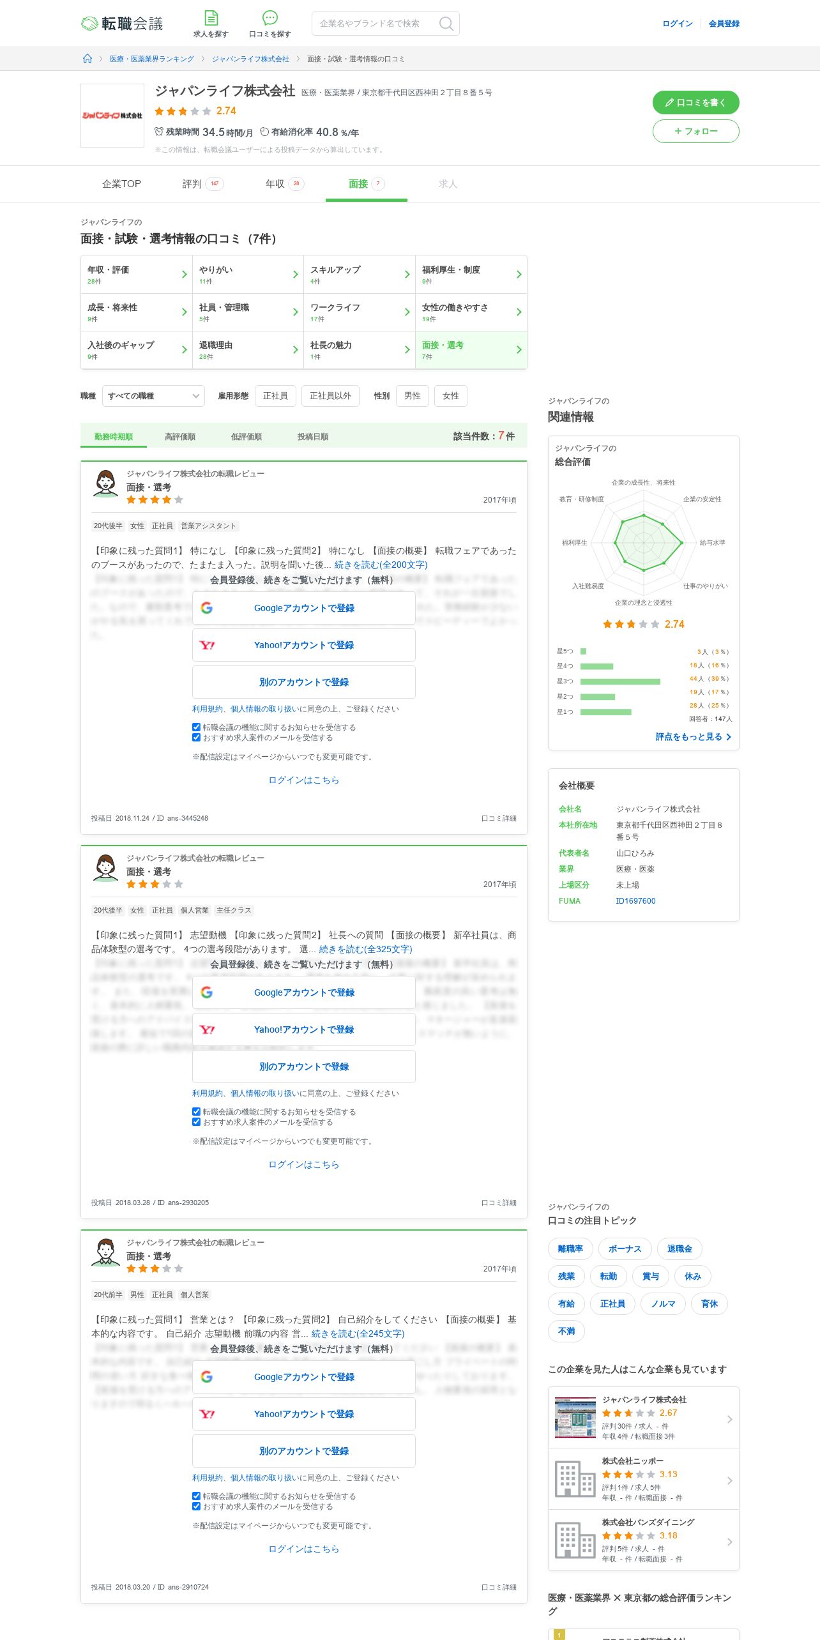Screen dimensions: 820x1640
Task: Open 求人を探す document icon
Action: coord(211,18)
